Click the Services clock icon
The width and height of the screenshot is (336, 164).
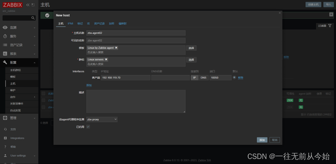5,36
